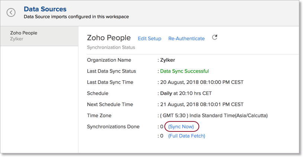Click the Data Sync Successful status text
The image size is (303, 157).
coord(184,71)
